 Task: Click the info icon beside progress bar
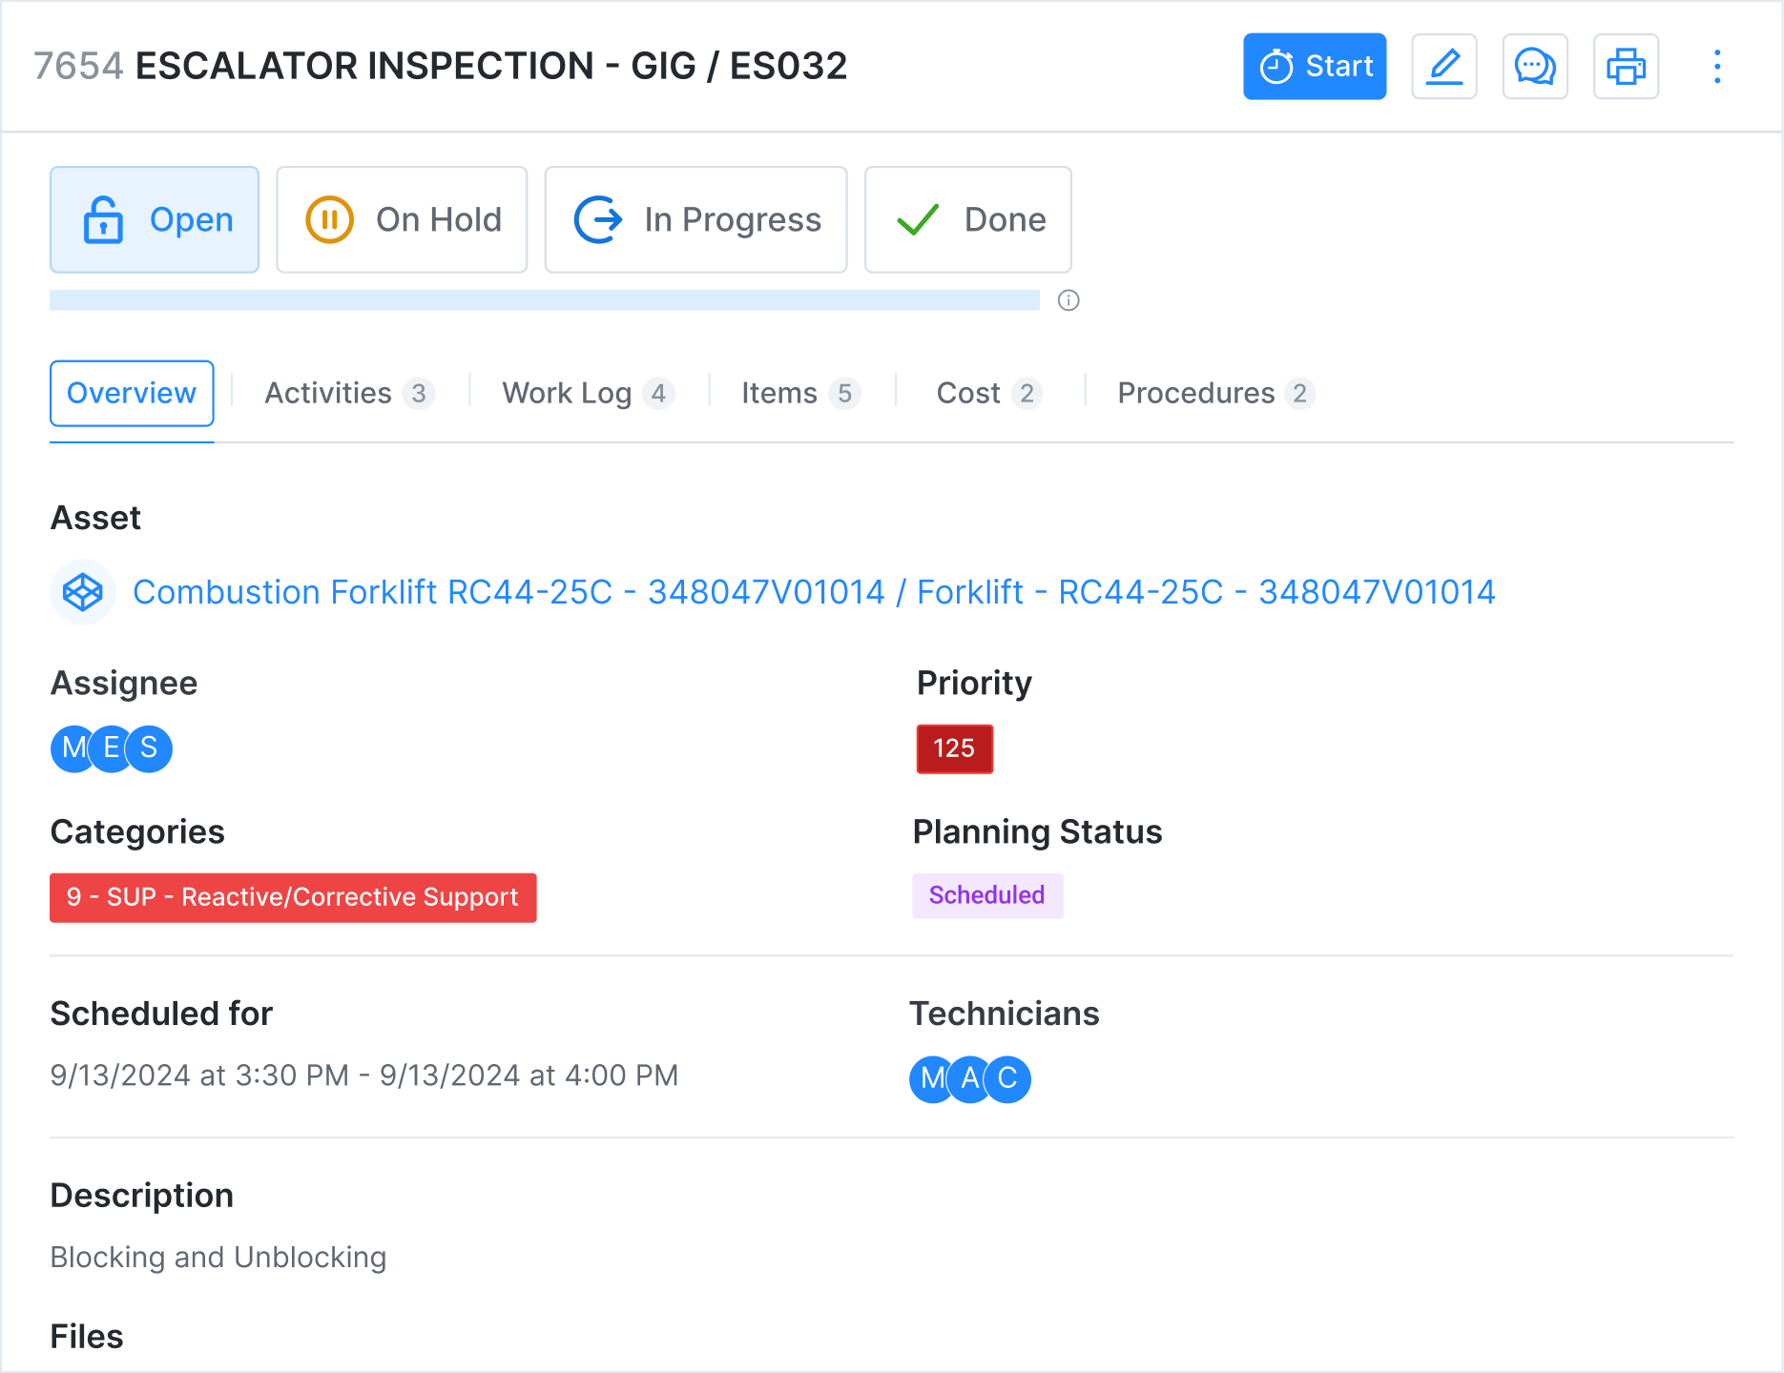click(x=1068, y=301)
